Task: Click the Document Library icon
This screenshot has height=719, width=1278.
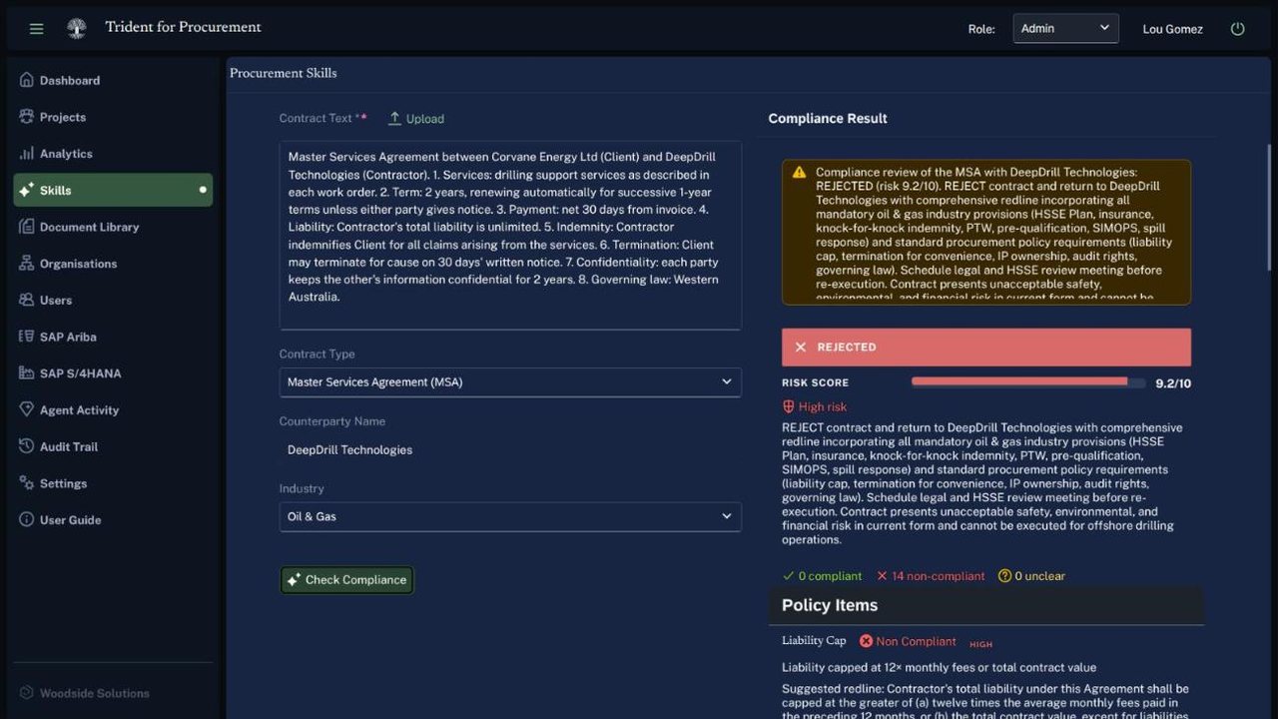Action: (27, 227)
